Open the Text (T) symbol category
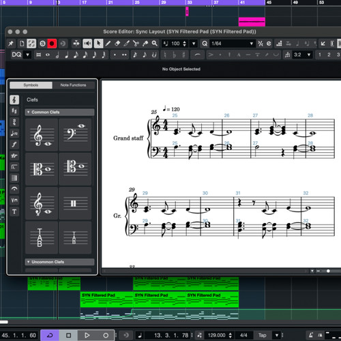This screenshot has height=341, width=341. coord(14,211)
